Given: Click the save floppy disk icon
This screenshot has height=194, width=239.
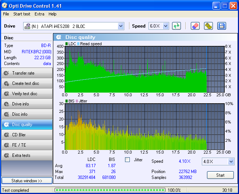Looking at the screenshot, I should pos(222,26).
